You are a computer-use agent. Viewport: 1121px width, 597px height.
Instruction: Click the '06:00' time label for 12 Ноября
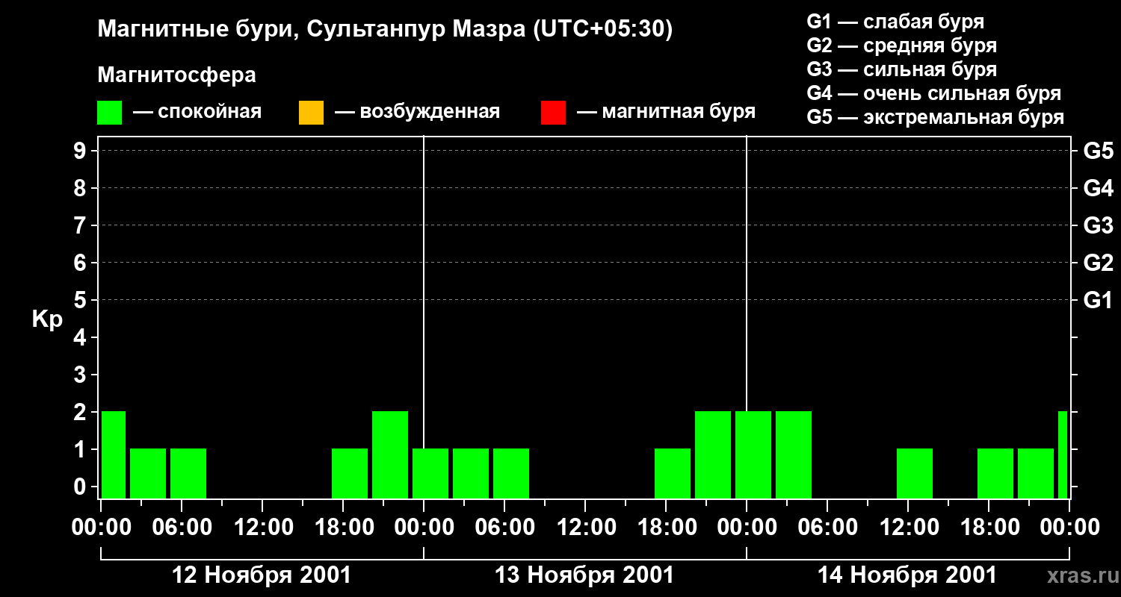[x=182, y=527]
